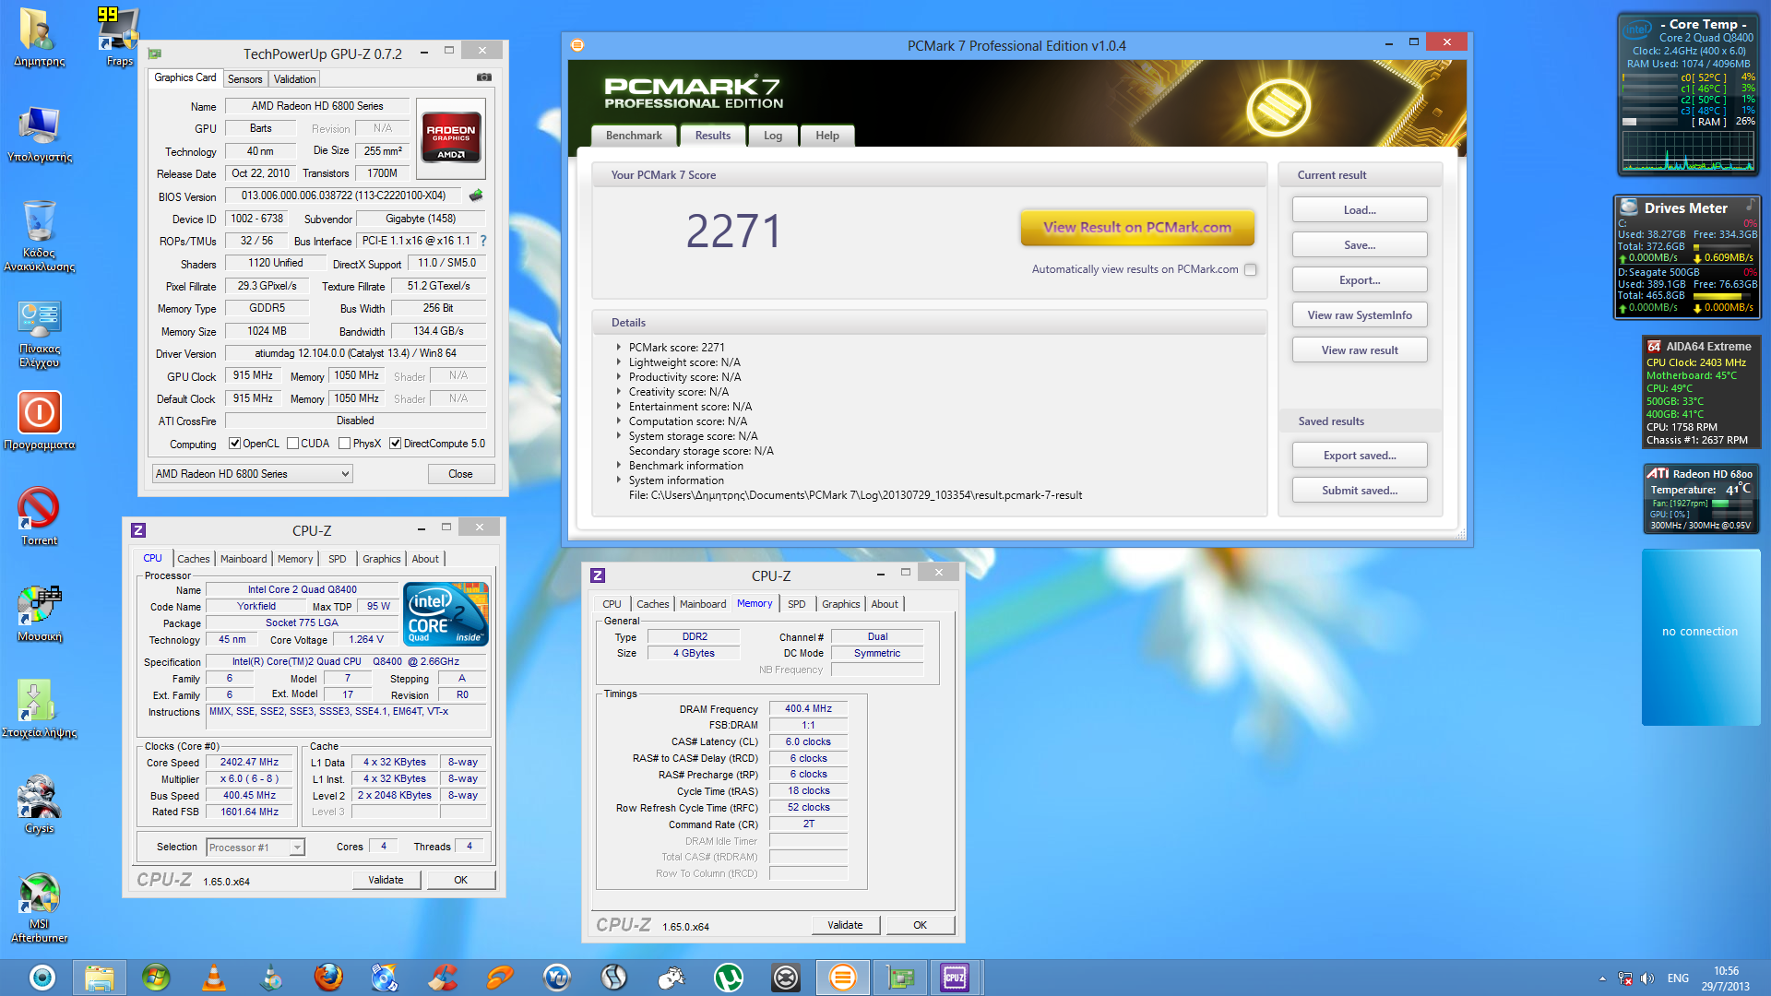
Task: Open the Mainboard tab in the CPU tab CPU-Z window
Action: pos(244,559)
